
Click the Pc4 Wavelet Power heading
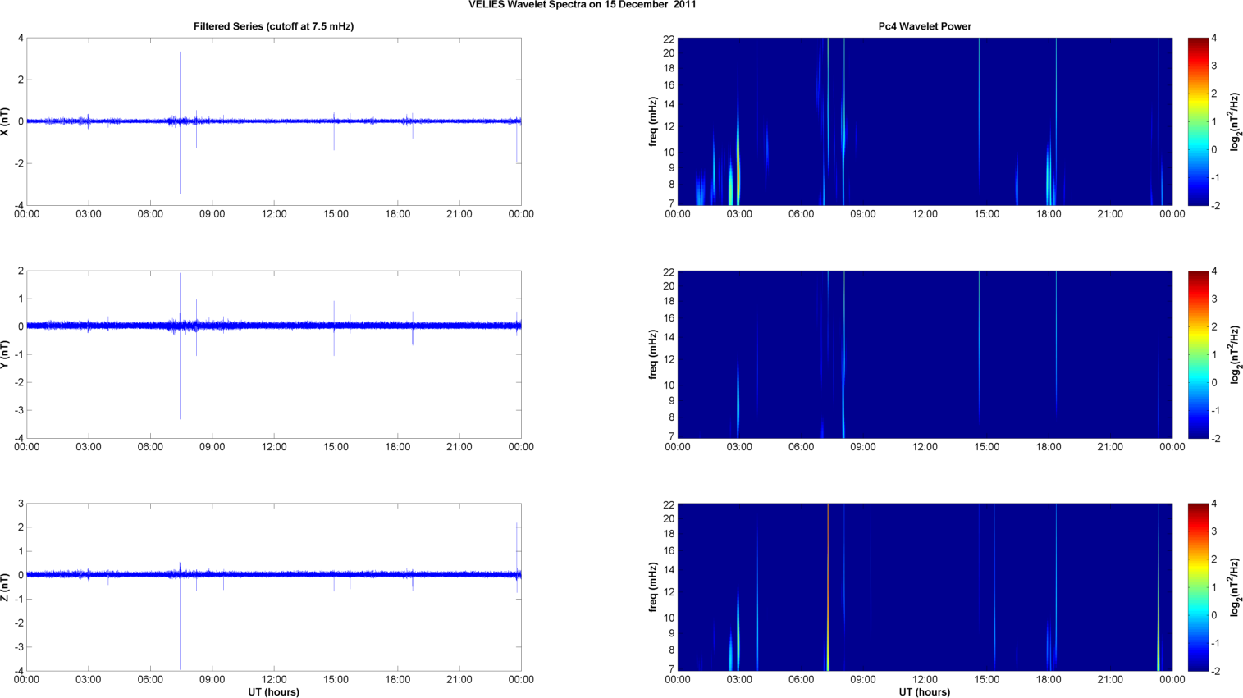click(x=925, y=26)
